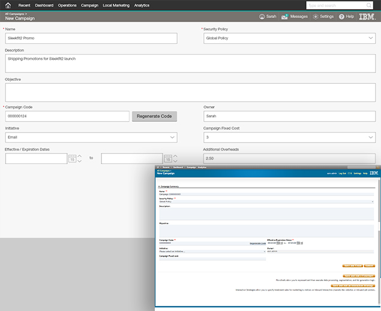Image resolution: width=381 pixels, height=311 pixels.
Task: Click IBM logo in old UI inset
Action: pos(374,173)
